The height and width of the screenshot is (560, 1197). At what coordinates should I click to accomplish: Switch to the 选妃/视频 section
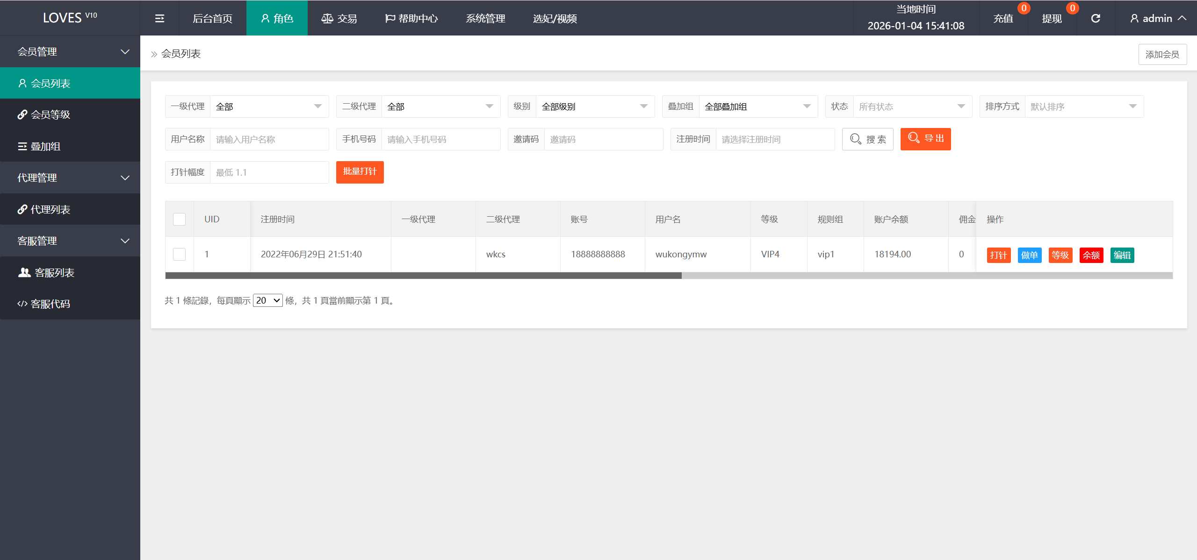[555, 19]
